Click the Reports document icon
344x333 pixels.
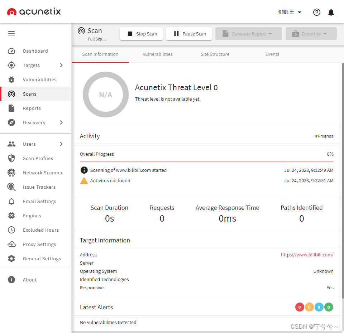pyautogui.click(x=11, y=108)
